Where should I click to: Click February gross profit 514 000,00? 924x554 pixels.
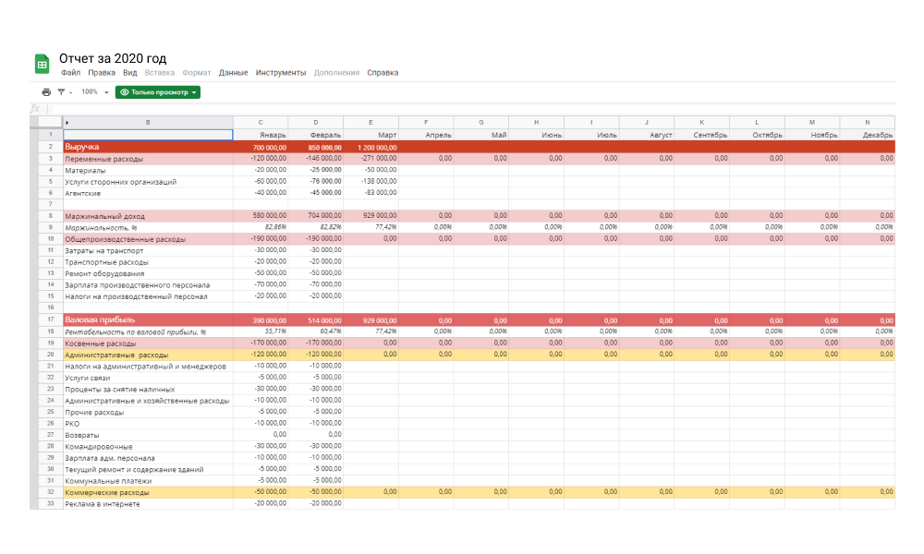pyautogui.click(x=316, y=320)
